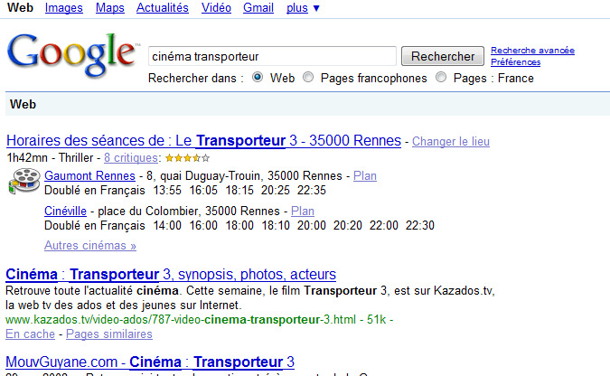Click the Google logo
This screenshot has width=610, height=376.
[72, 56]
